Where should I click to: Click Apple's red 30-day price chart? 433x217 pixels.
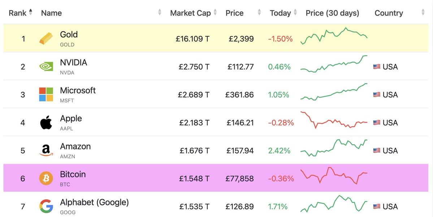[334, 120]
